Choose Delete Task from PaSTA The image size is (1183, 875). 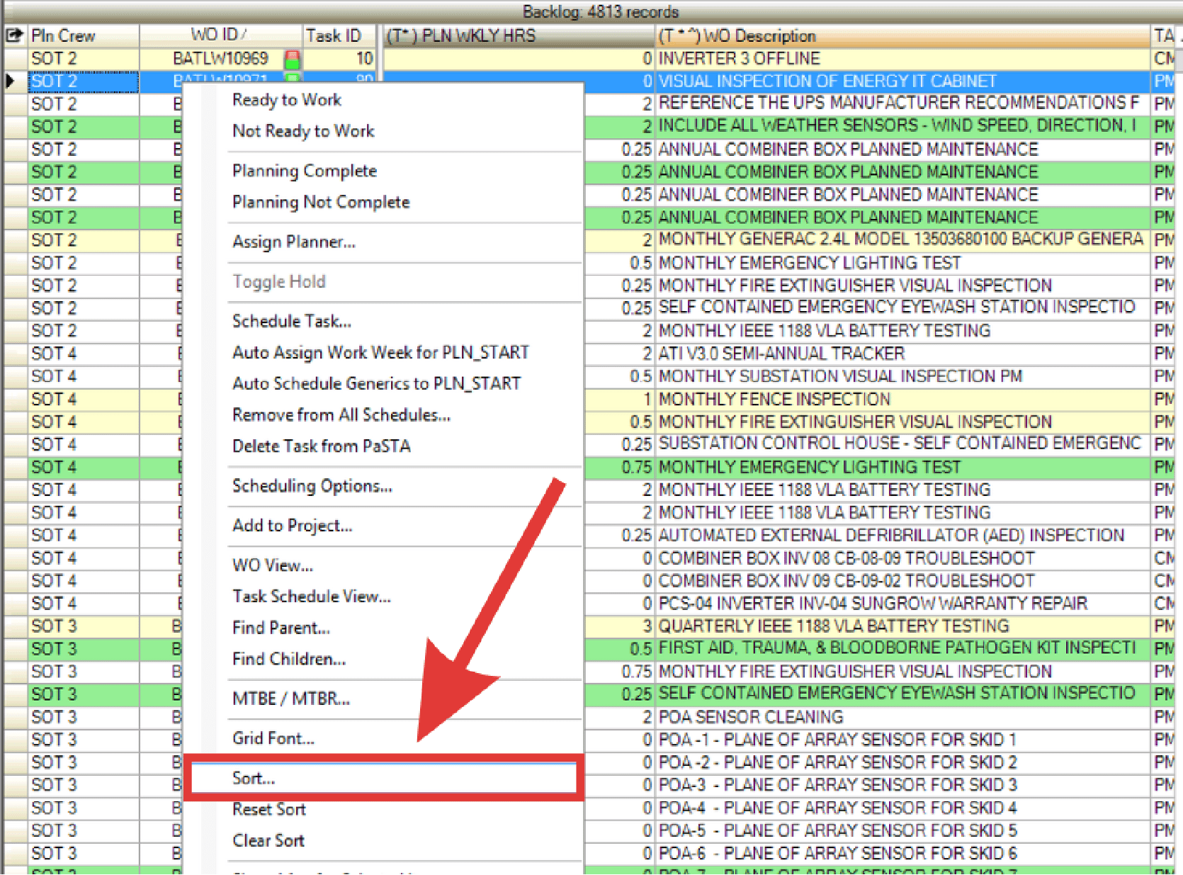point(322,446)
